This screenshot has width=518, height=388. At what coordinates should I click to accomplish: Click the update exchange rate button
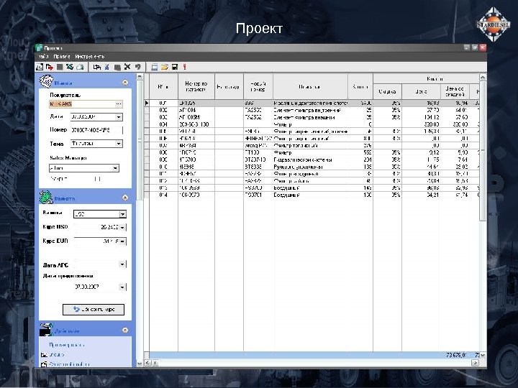click(94, 310)
